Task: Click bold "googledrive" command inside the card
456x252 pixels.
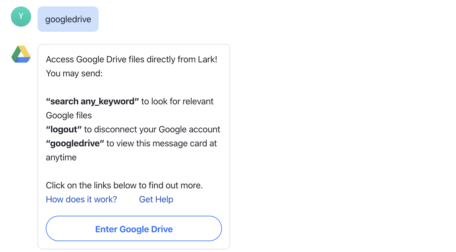Action: pyautogui.click(x=75, y=143)
